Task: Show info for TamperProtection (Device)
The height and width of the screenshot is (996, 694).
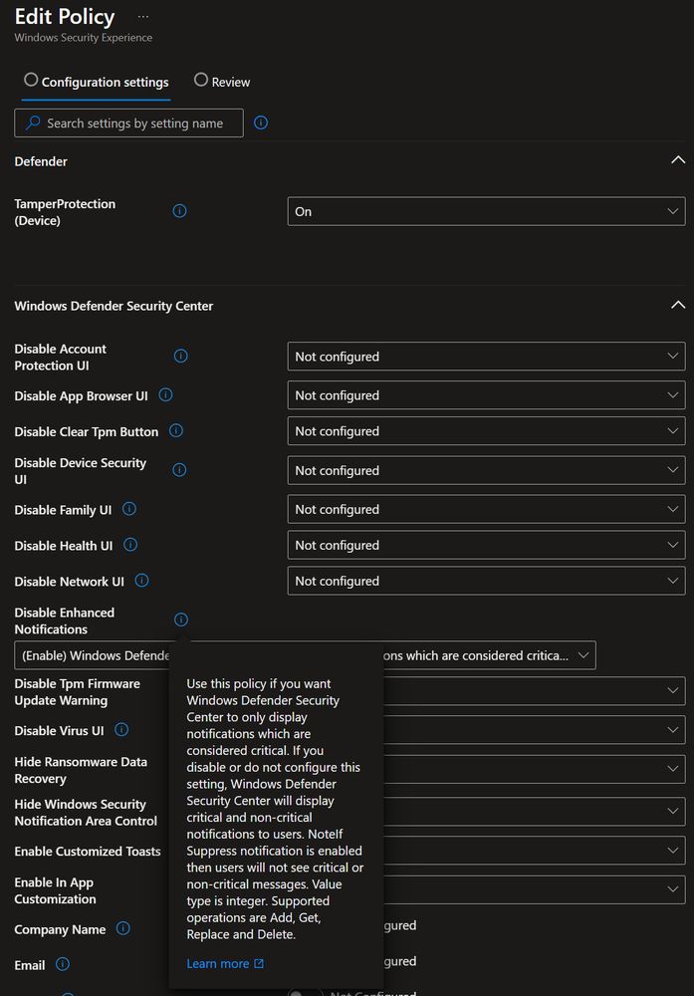Action: (179, 211)
